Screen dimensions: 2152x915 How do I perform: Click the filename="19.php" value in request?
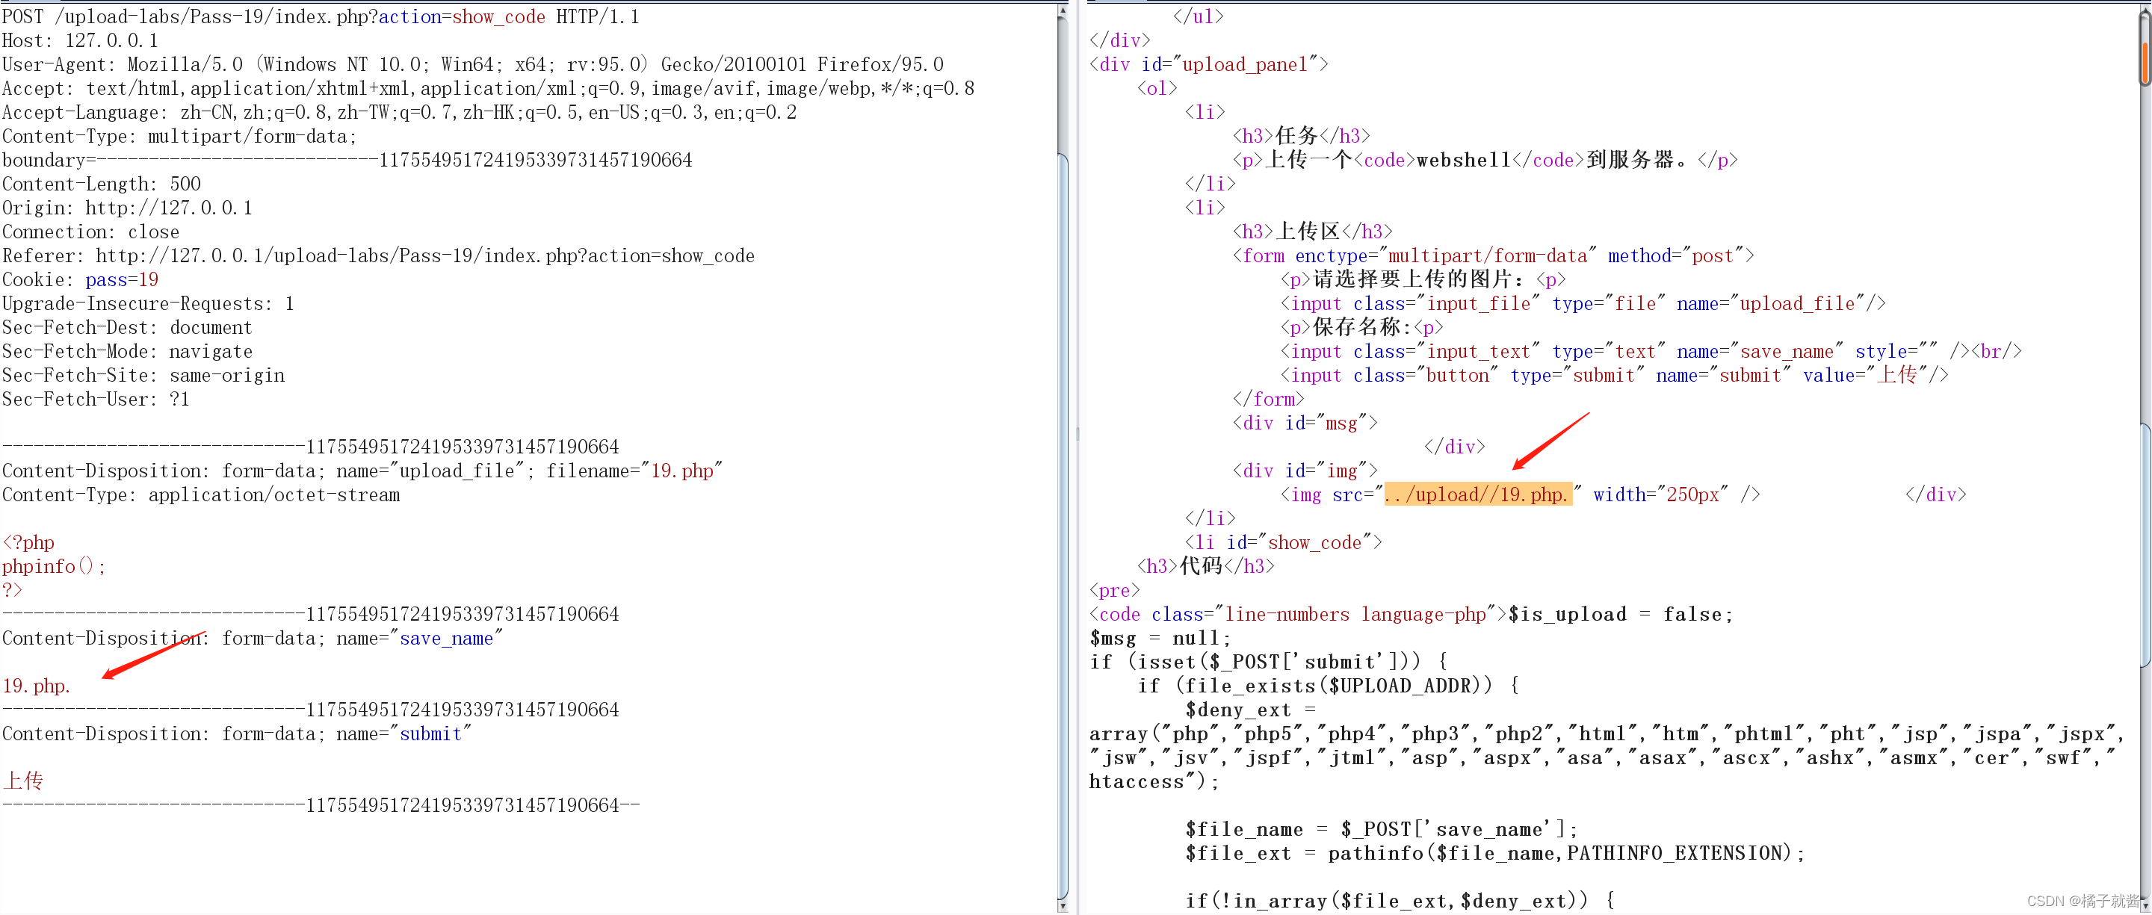coord(681,471)
